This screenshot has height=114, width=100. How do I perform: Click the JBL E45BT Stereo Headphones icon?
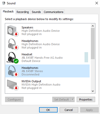point(13,71)
